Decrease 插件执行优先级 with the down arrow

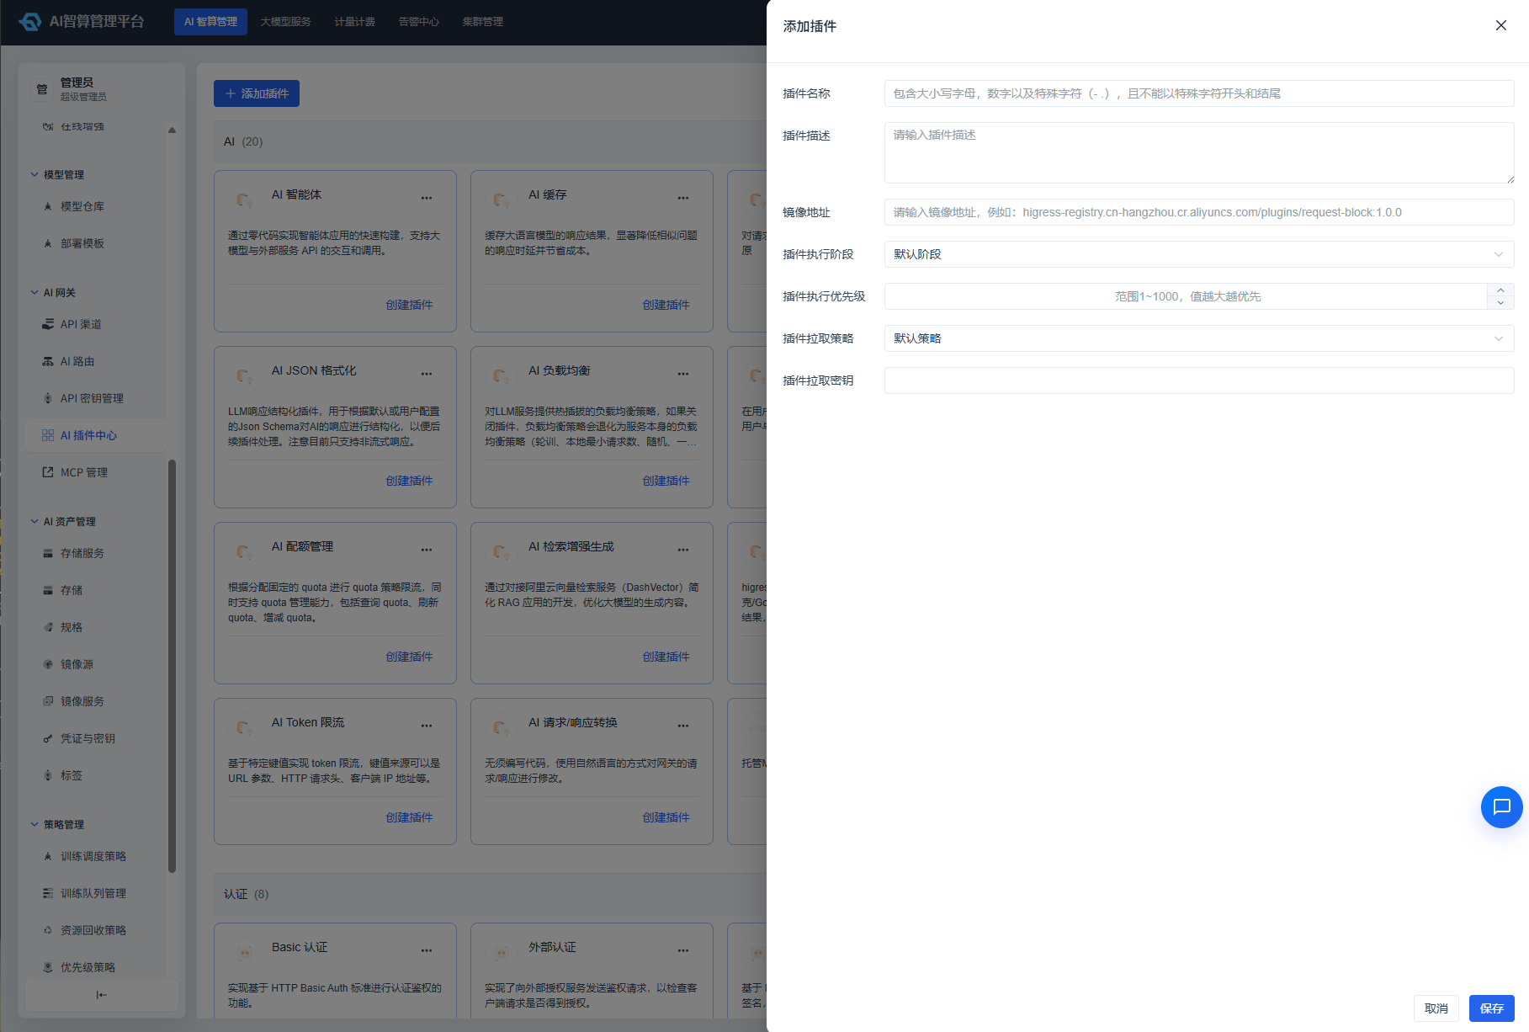point(1500,303)
